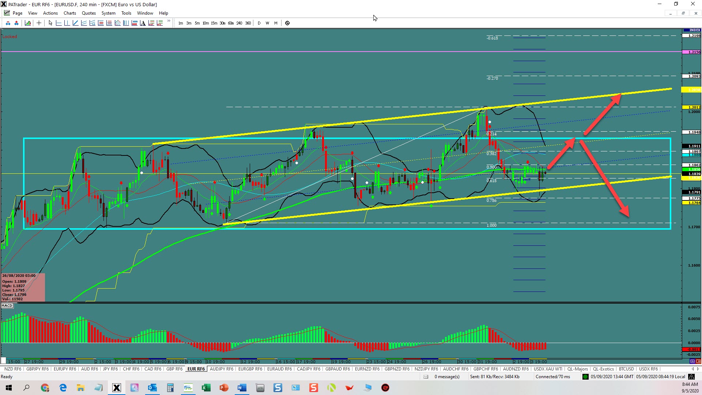This screenshot has height=395, width=702.
Task: Select the vertical line drawing tool
Action: point(67,23)
